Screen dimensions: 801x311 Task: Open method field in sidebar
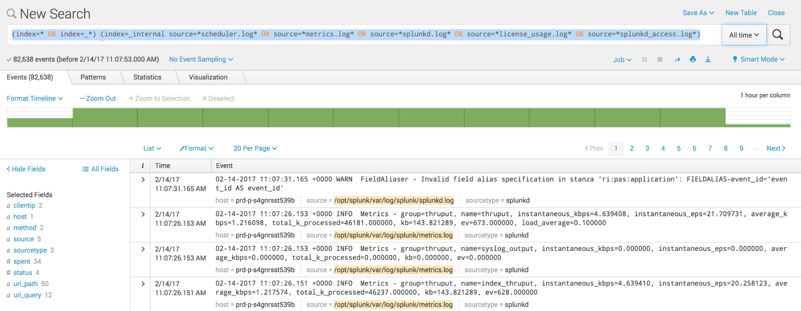tap(25, 228)
